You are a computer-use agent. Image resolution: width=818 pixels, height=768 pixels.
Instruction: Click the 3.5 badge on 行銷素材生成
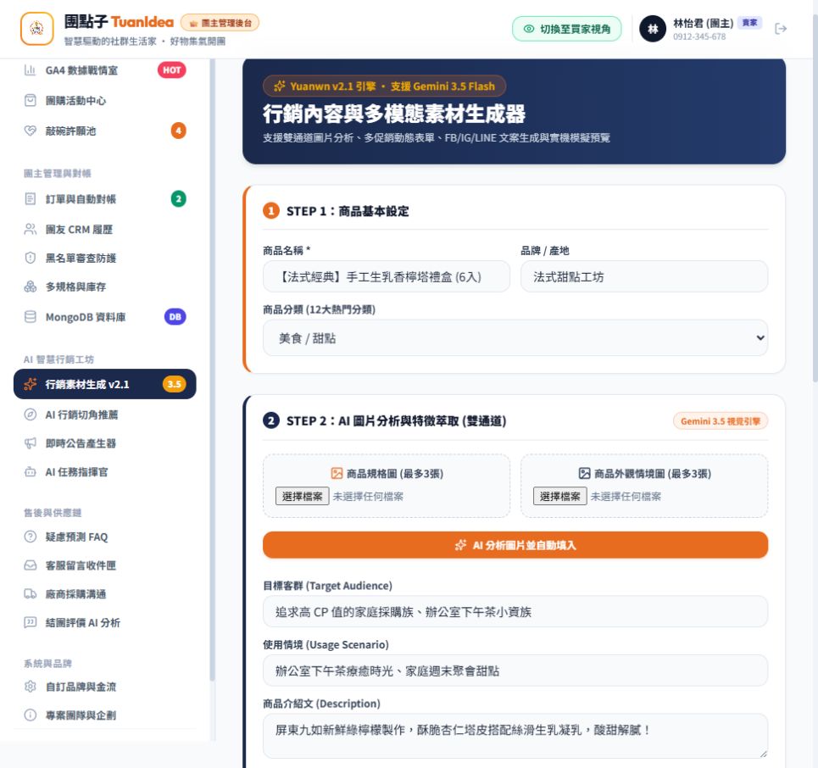click(x=175, y=384)
